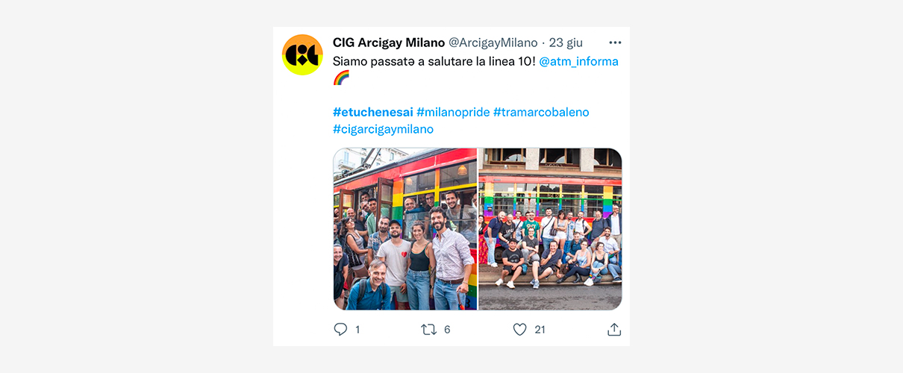Image resolution: width=903 pixels, height=373 pixels.
Task: Like the tweet using the heart icon
Action: tap(519, 329)
